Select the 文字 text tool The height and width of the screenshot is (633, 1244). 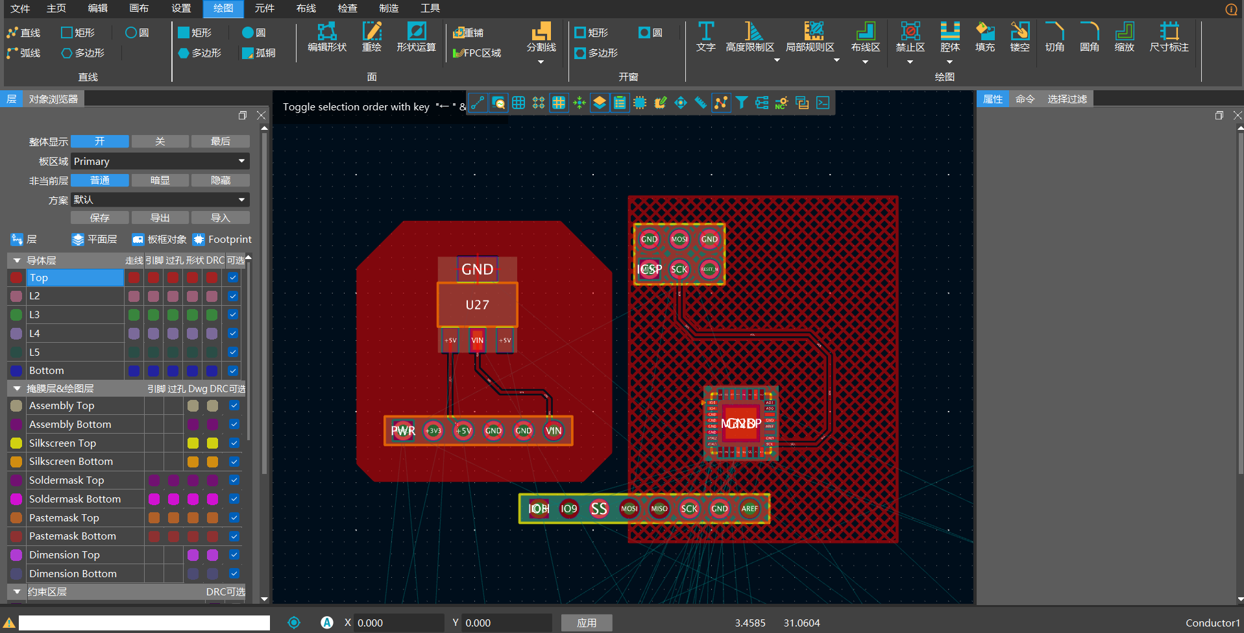point(705,36)
